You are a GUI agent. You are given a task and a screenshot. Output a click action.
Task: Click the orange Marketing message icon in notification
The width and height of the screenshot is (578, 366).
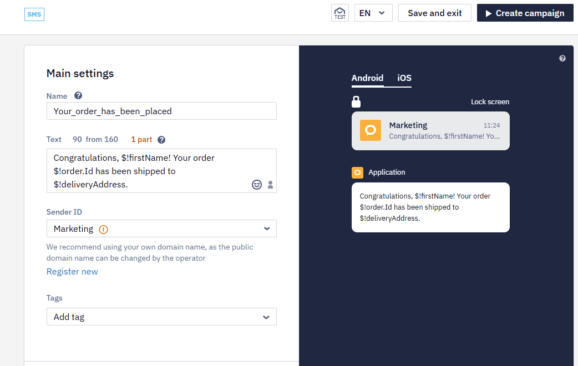click(x=371, y=130)
